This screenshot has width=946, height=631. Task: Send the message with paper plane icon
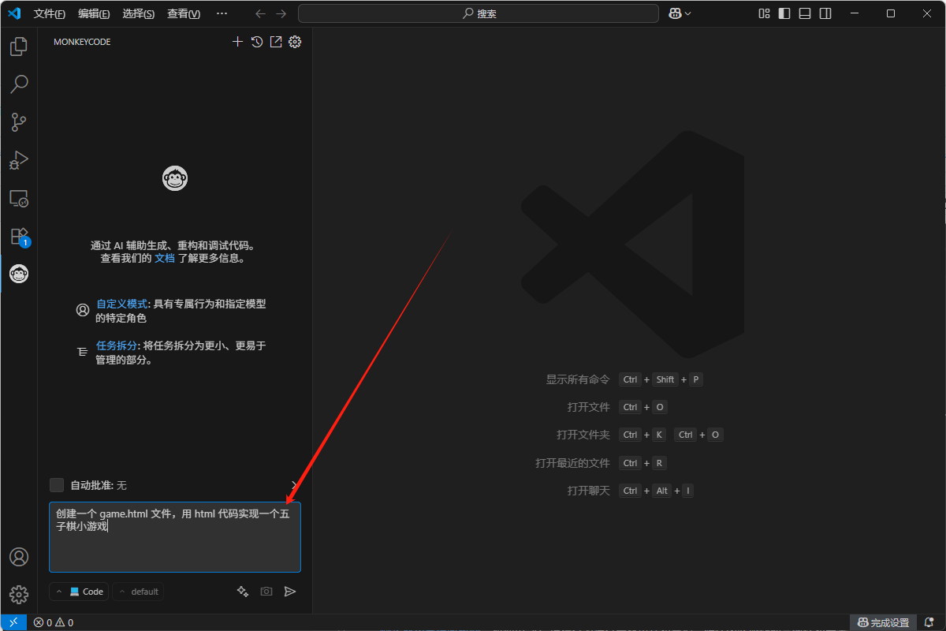tap(290, 592)
